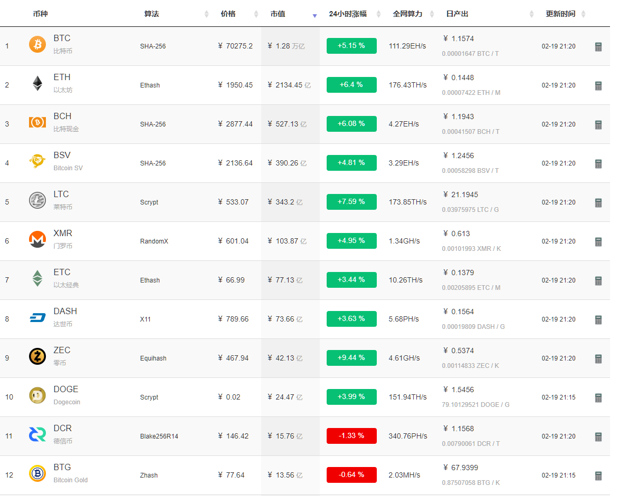Open the mining calculator for DOGE row
The width and height of the screenshot is (619, 496).
(x=598, y=398)
